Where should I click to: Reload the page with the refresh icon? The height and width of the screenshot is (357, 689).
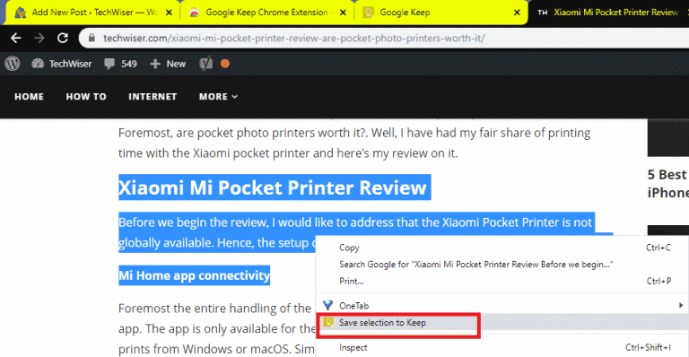click(x=63, y=39)
